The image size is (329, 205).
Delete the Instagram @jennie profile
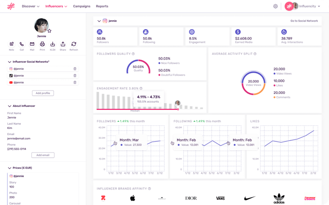tap(75, 69)
